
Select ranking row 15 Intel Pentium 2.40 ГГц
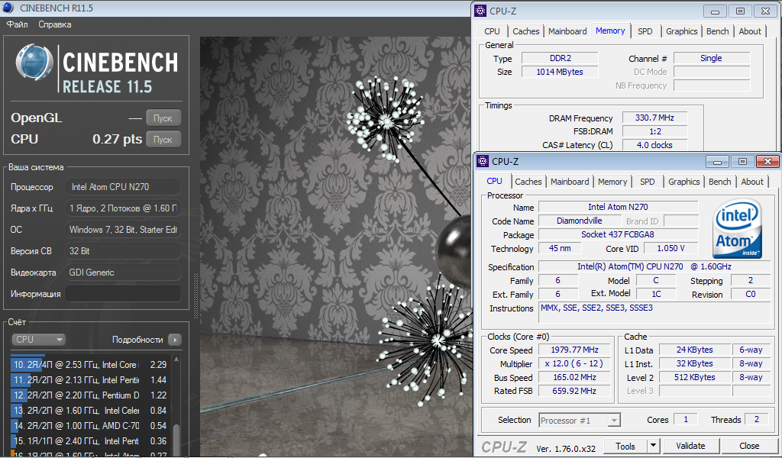90,441
